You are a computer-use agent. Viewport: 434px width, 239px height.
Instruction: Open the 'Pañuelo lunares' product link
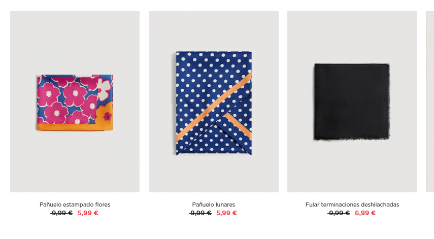coord(213,204)
